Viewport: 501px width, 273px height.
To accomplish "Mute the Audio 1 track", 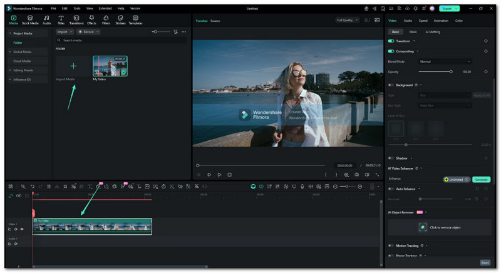I will click(x=16, y=244).
